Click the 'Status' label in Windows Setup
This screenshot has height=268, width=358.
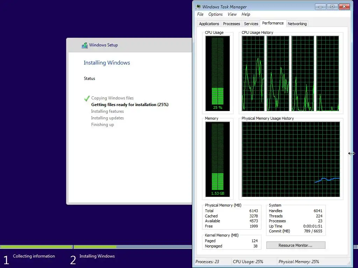[89, 79]
